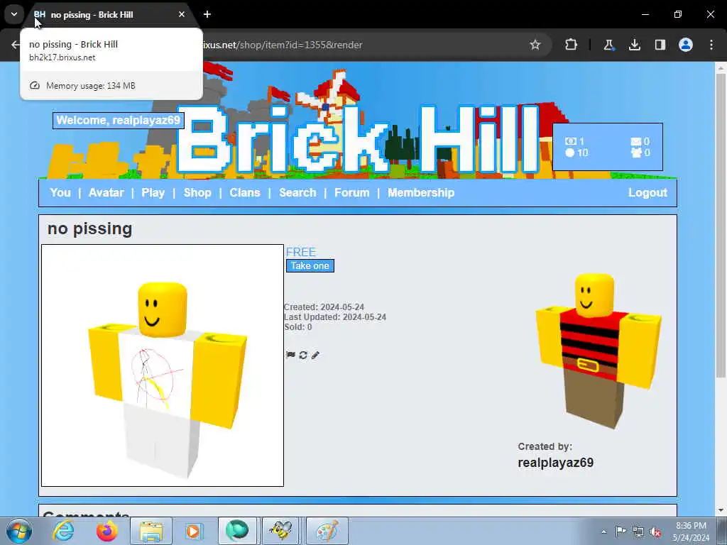Viewport: 727px width, 545px height.
Task: Click the muted volume tray icon
Action: (x=655, y=532)
